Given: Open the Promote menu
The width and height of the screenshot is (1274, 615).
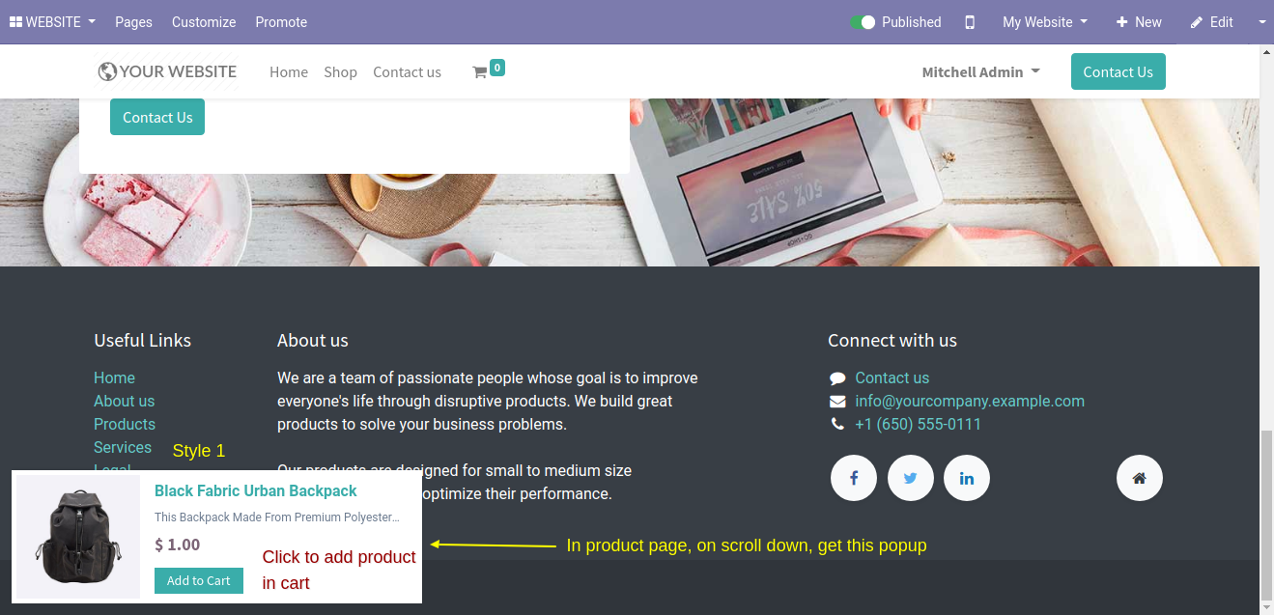Looking at the screenshot, I should (x=281, y=22).
